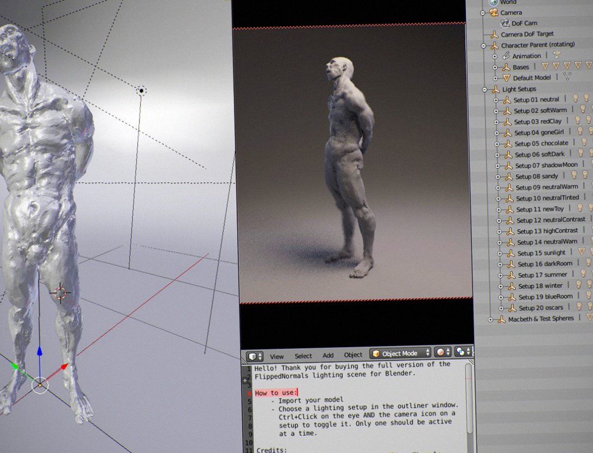Click the empty icon of Setup 20 oscars
This screenshot has width=593, height=453.
[x=512, y=308]
